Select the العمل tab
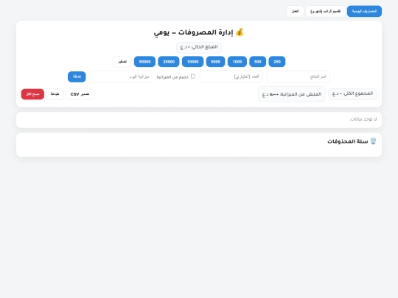The width and height of the screenshot is (398, 298). [295, 11]
